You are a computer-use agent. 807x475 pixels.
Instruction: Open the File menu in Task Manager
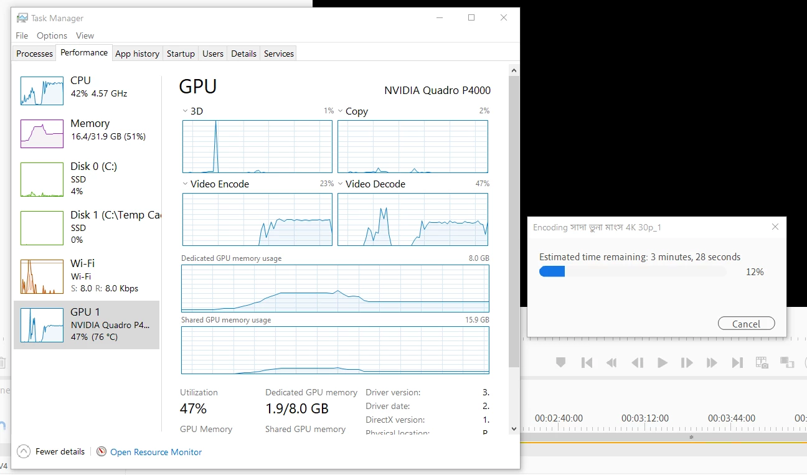tap(22, 35)
